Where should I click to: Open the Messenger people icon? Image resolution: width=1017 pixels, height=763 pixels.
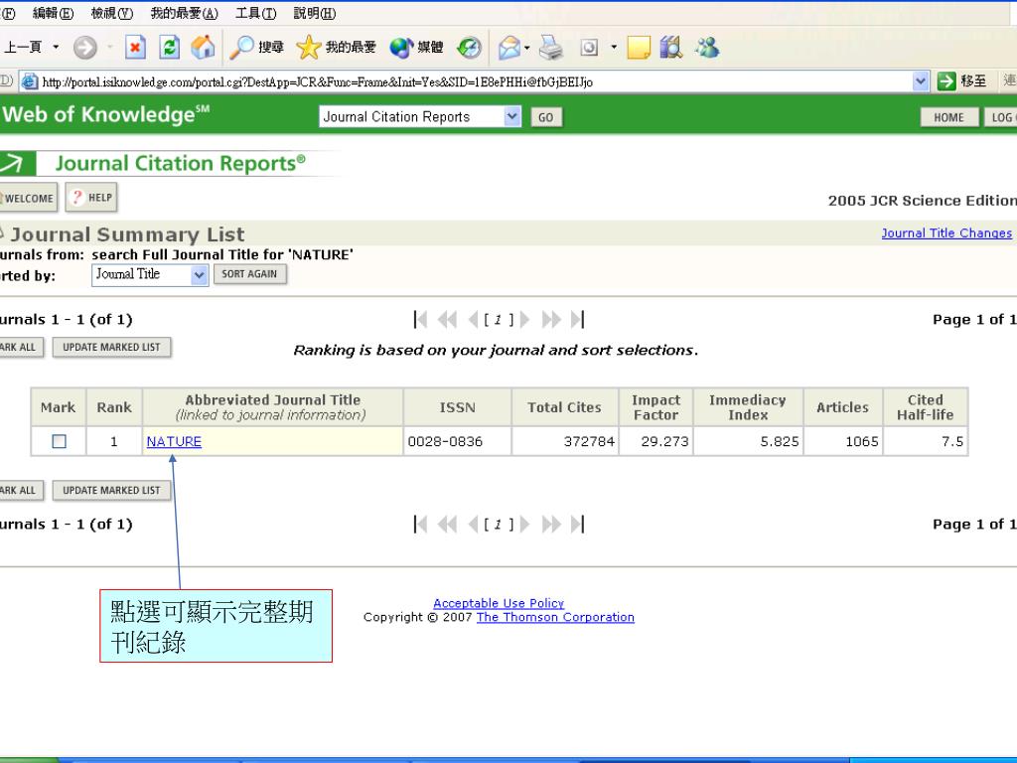(706, 48)
